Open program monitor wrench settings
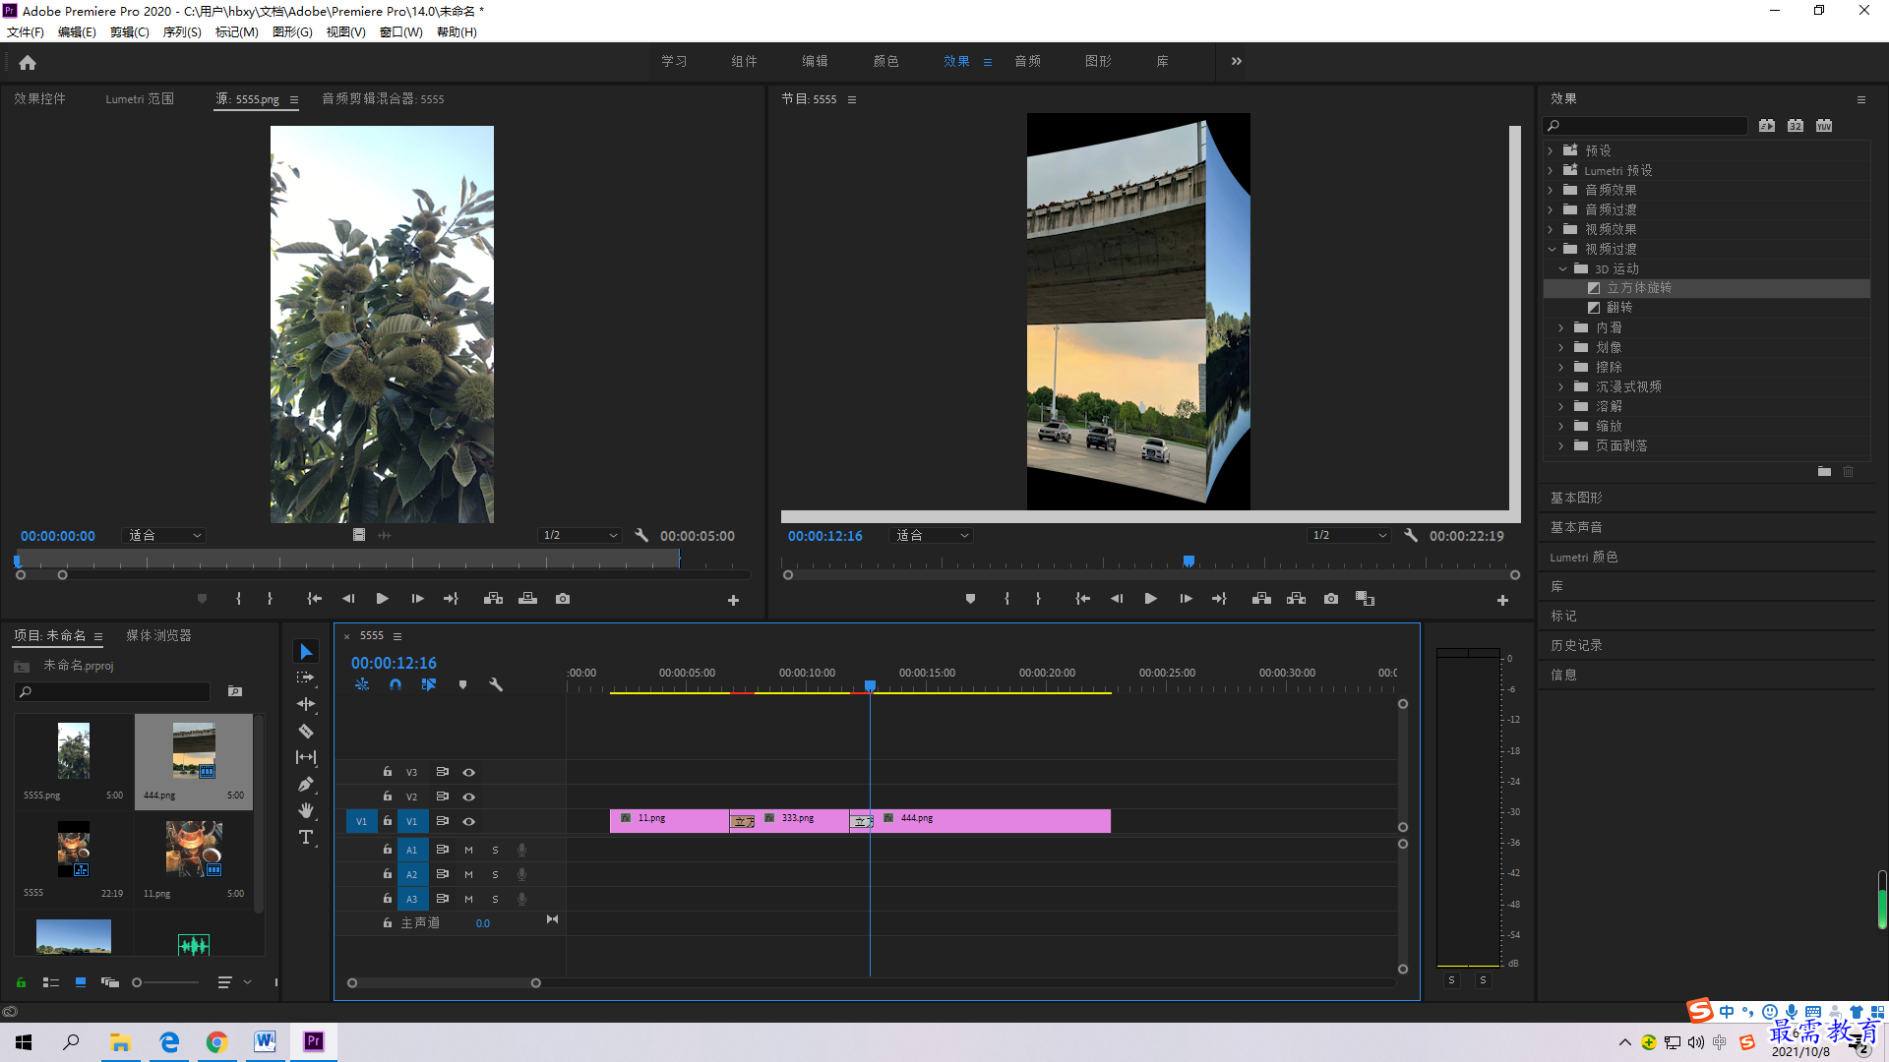Screen dimensions: 1889x1062 pyautogui.click(x=1411, y=535)
